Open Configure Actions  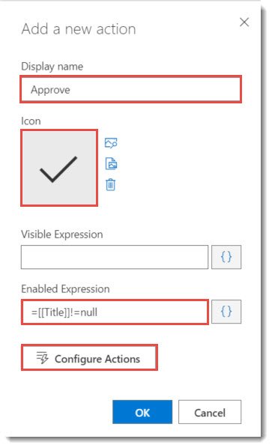(89, 357)
